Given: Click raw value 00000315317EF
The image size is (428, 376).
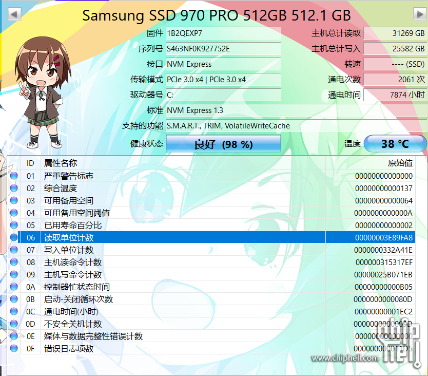Looking at the screenshot, I should 384,262.
